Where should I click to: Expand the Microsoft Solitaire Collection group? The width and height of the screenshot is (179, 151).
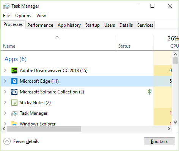(x=5, y=92)
